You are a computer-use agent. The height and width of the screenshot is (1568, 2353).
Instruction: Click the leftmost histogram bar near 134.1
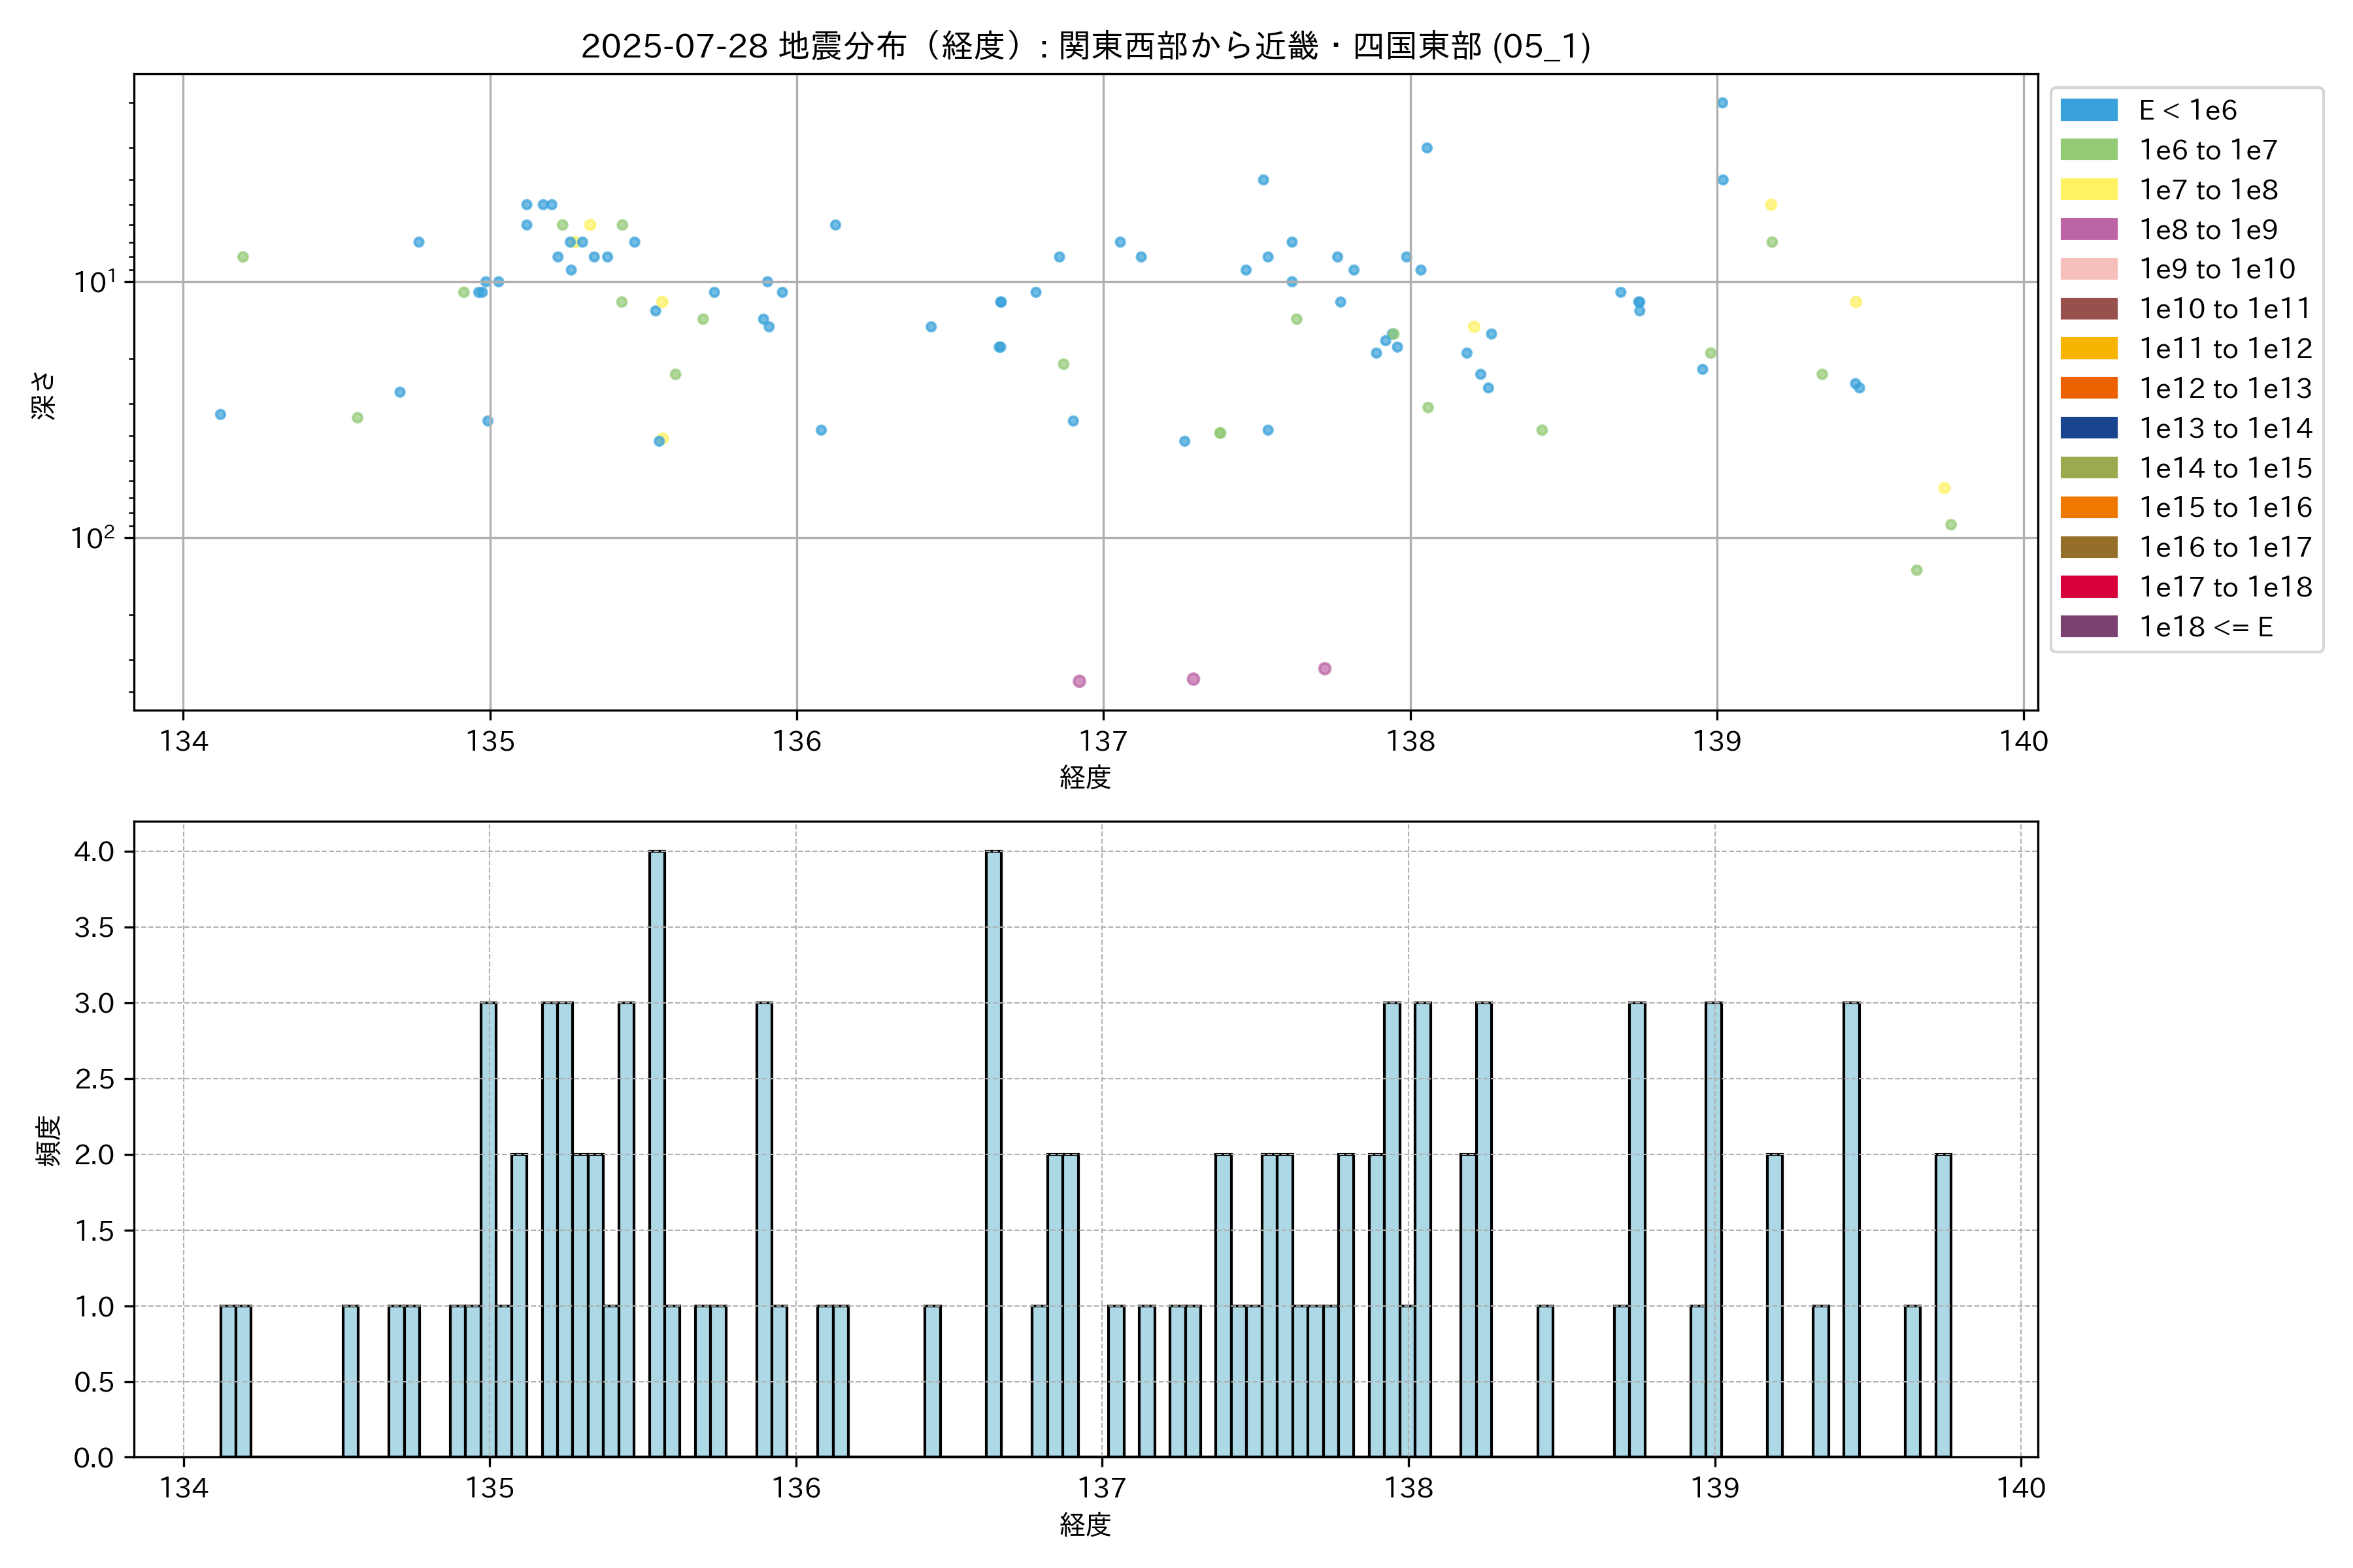pos(228,1380)
